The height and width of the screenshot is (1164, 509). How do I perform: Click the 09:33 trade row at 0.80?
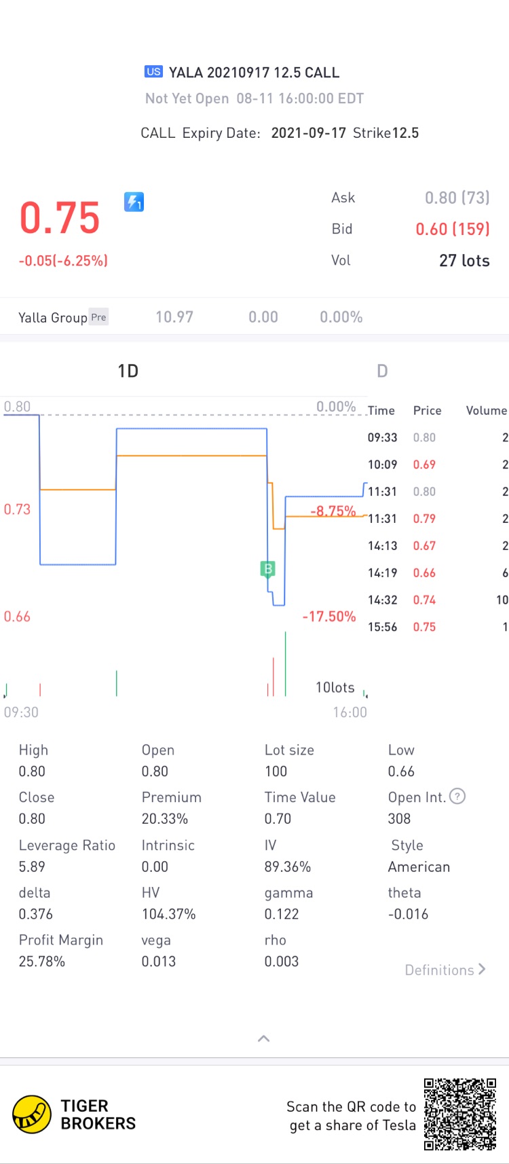pos(438,437)
